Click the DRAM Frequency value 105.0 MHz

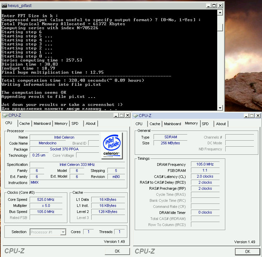click(205, 164)
